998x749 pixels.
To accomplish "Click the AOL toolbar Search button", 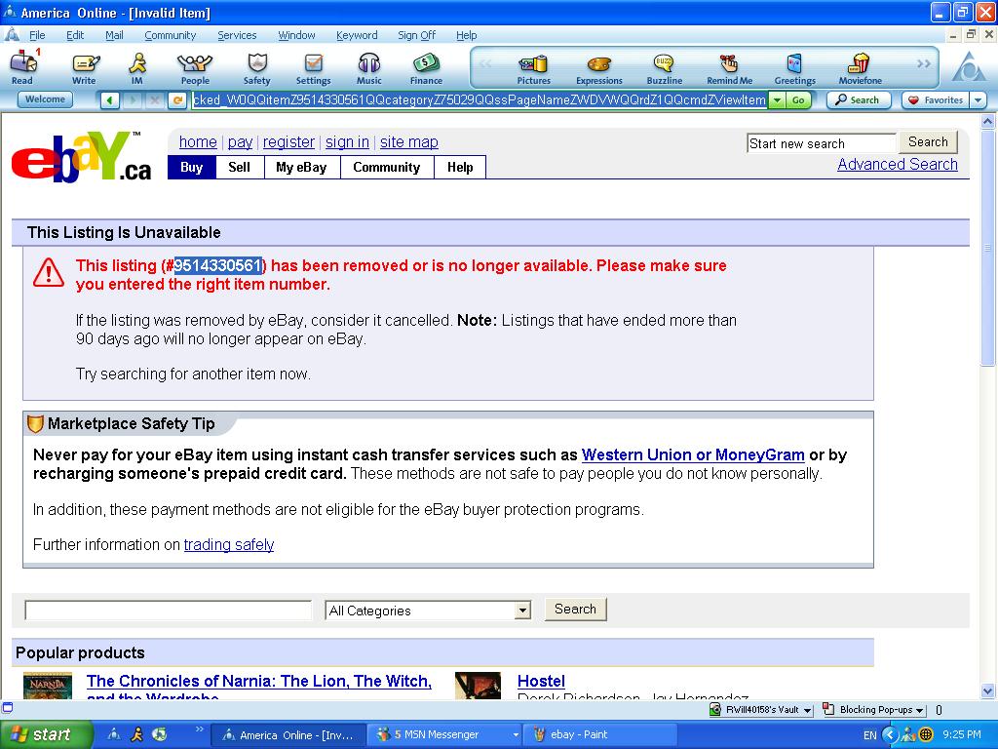I will click(x=858, y=100).
